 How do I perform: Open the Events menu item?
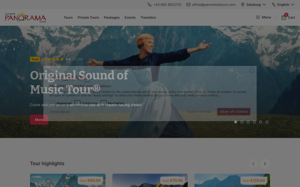pyautogui.click(x=130, y=17)
